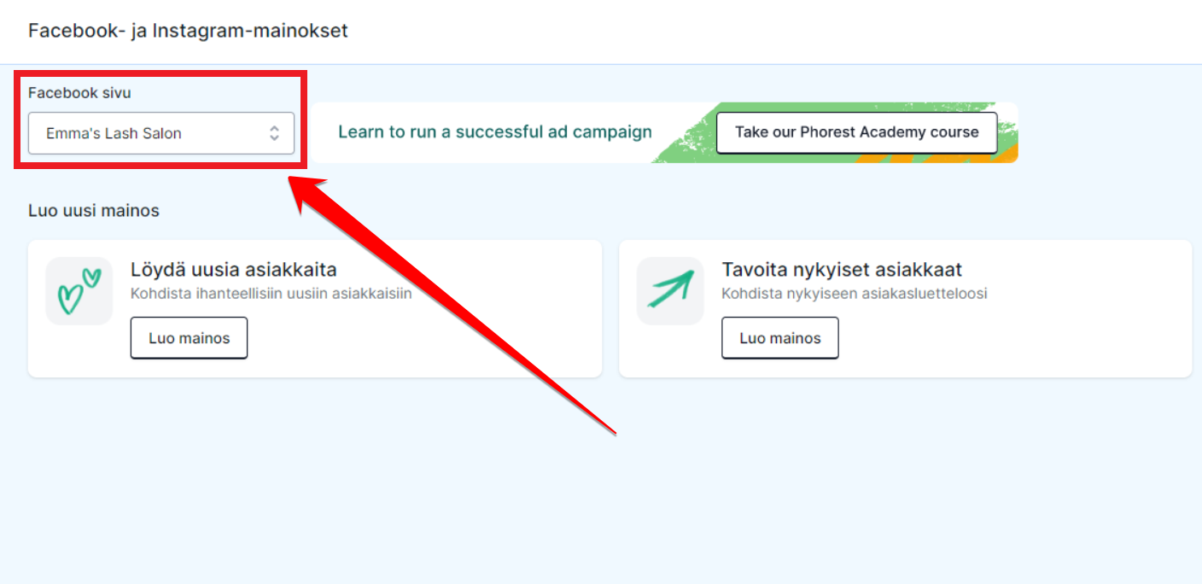Select Luo mainos under Löydä uusia asiakkaita
This screenshot has height=584, width=1202.
pos(189,338)
